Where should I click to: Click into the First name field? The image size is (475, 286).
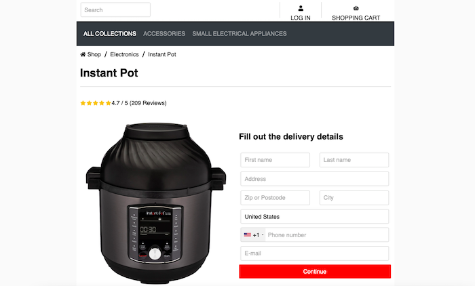tap(275, 160)
